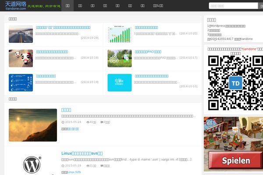263x175 pixels.
Task: Open the navigation item containing an ampersand
Action: point(158,6)
